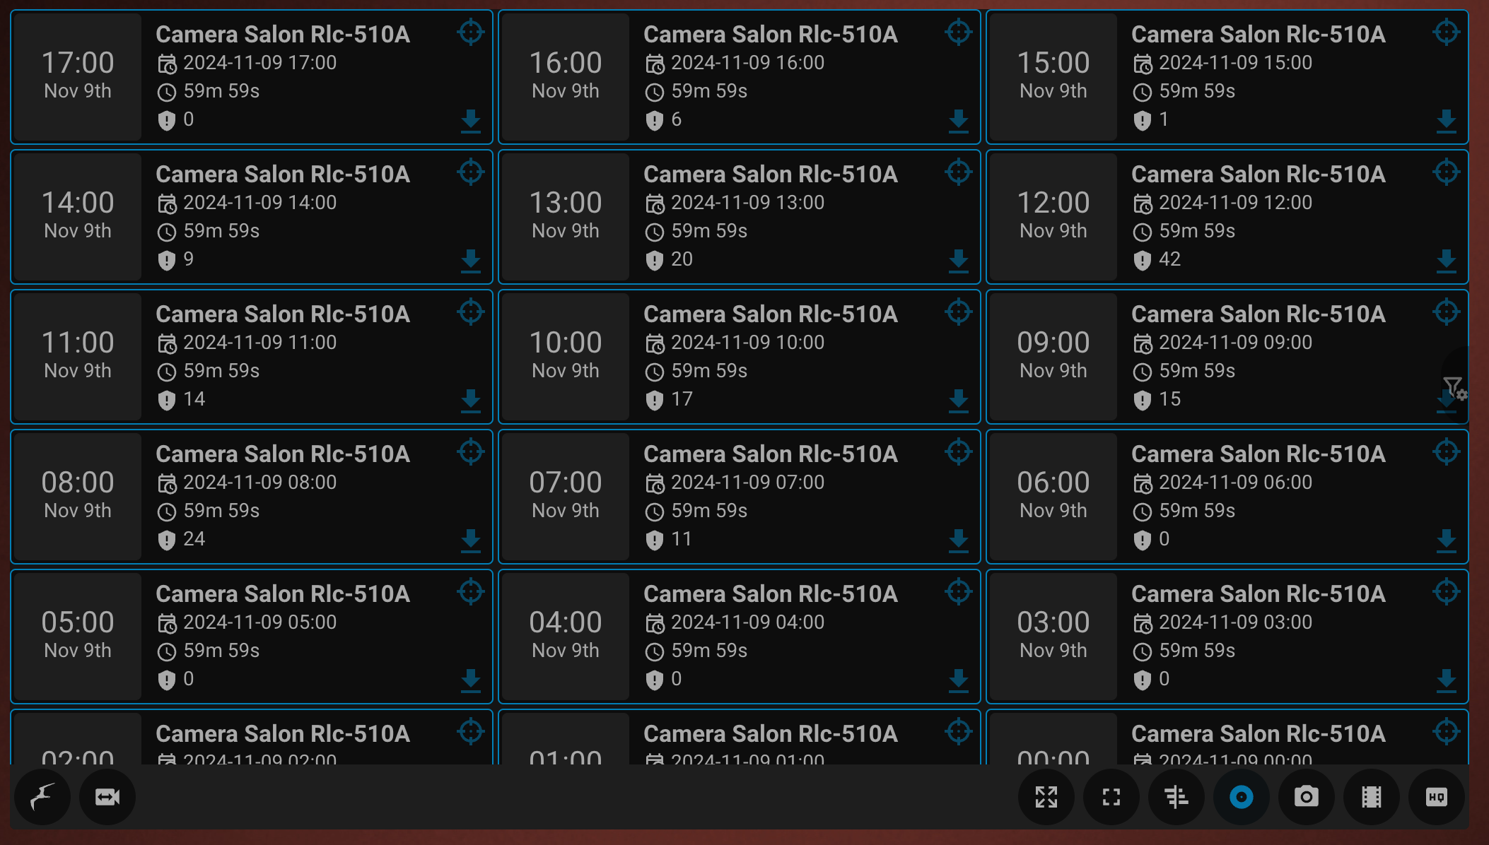The height and width of the screenshot is (845, 1489).
Task: Open snapshots with the camera icon
Action: 1307,797
